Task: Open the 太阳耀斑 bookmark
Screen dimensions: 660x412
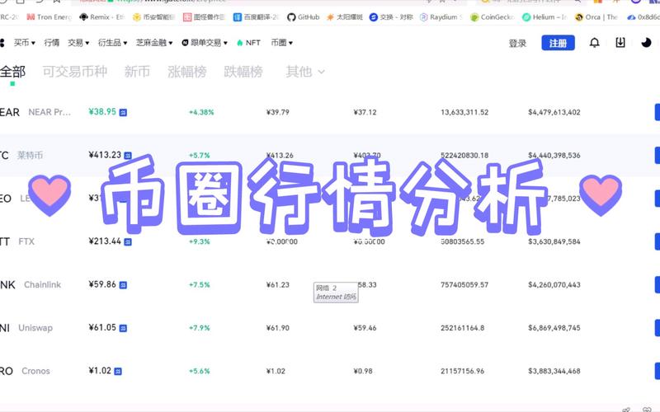Action: [x=345, y=16]
